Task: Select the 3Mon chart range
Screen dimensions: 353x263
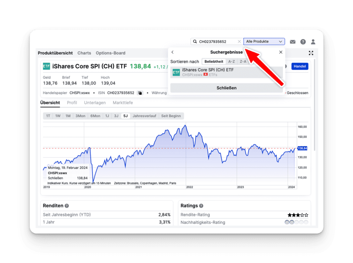Action: (x=80, y=116)
